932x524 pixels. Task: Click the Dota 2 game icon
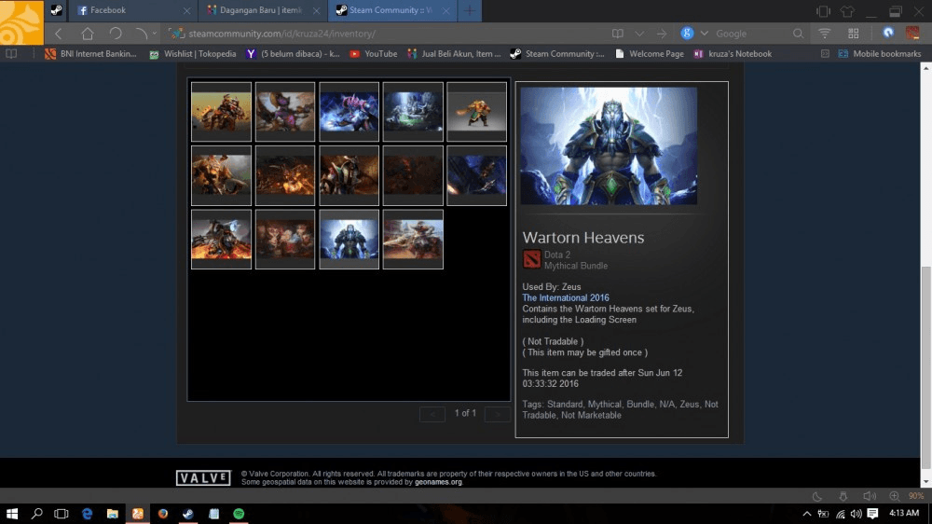point(531,259)
